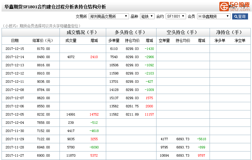Select the date cell 2017-12-05
Image resolution: width=252 pixels, height=160 pixels.
[15, 114]
